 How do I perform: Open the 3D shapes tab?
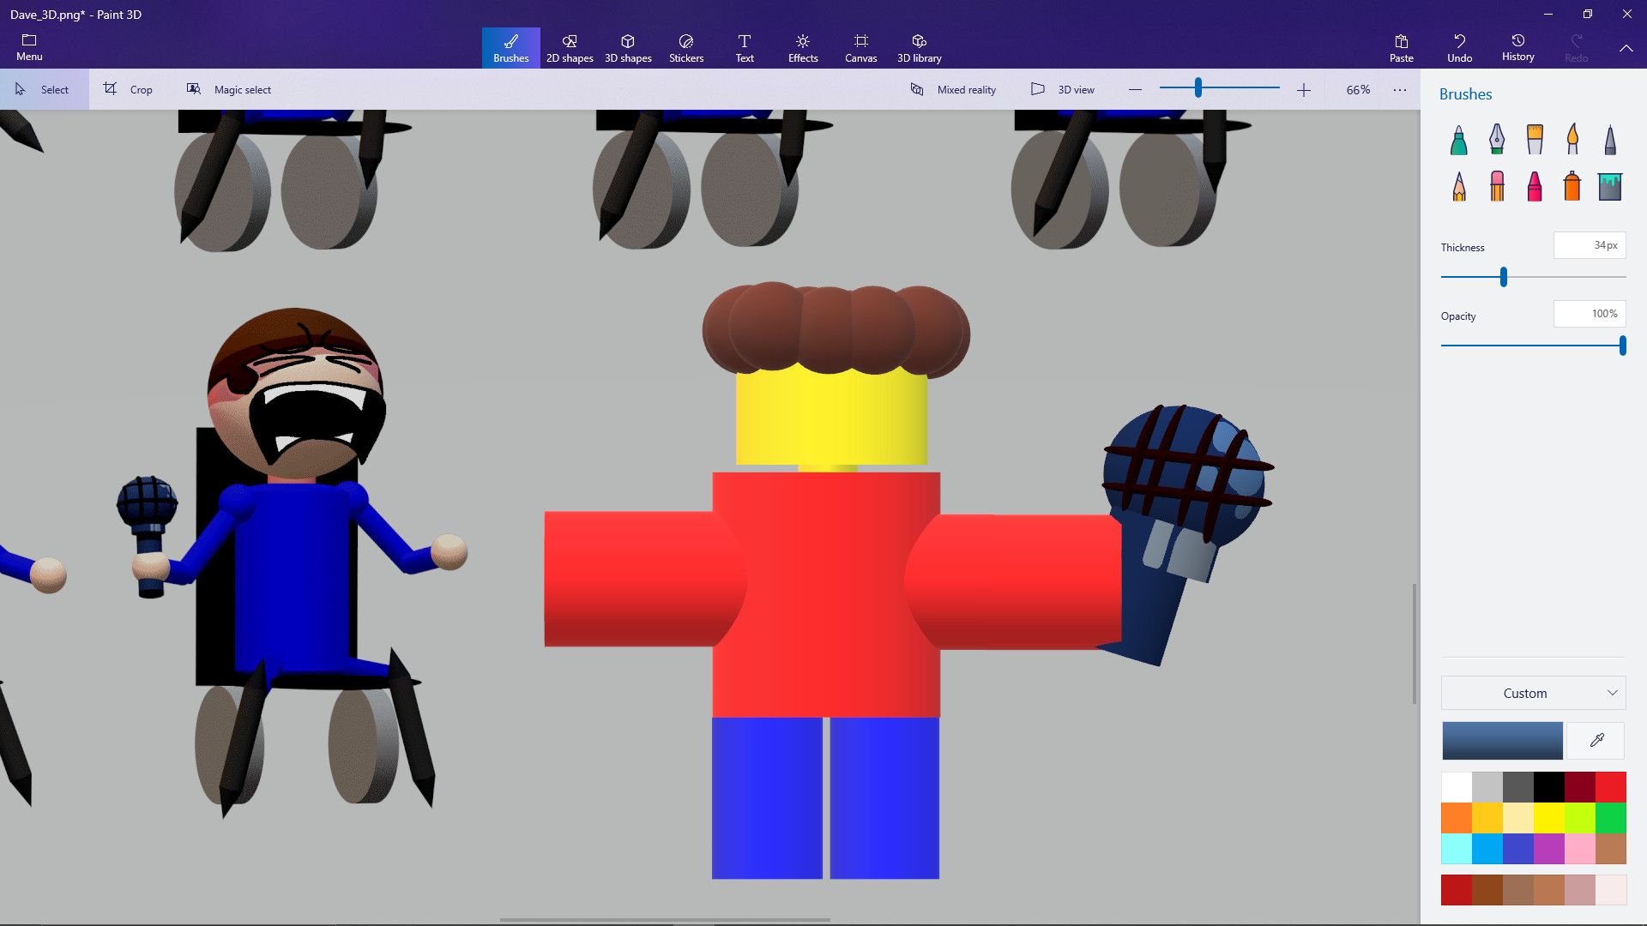[x=628, y=48]
